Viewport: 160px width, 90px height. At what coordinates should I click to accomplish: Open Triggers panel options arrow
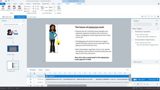[155, 21]
